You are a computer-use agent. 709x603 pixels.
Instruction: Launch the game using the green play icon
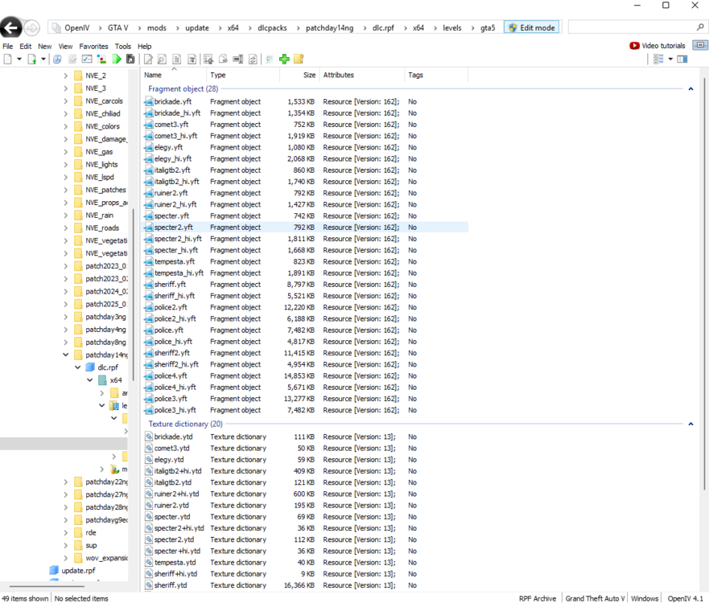point(115,59)
